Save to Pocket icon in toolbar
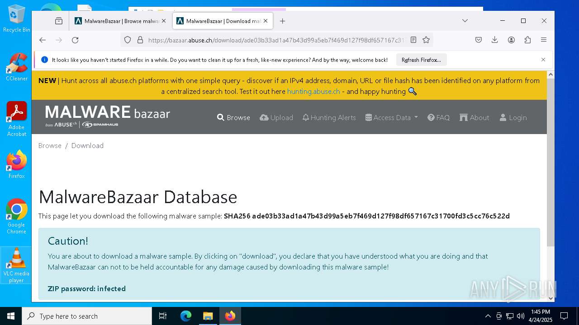The height and width of the screenshot is (325, 579). click(479, 40)
